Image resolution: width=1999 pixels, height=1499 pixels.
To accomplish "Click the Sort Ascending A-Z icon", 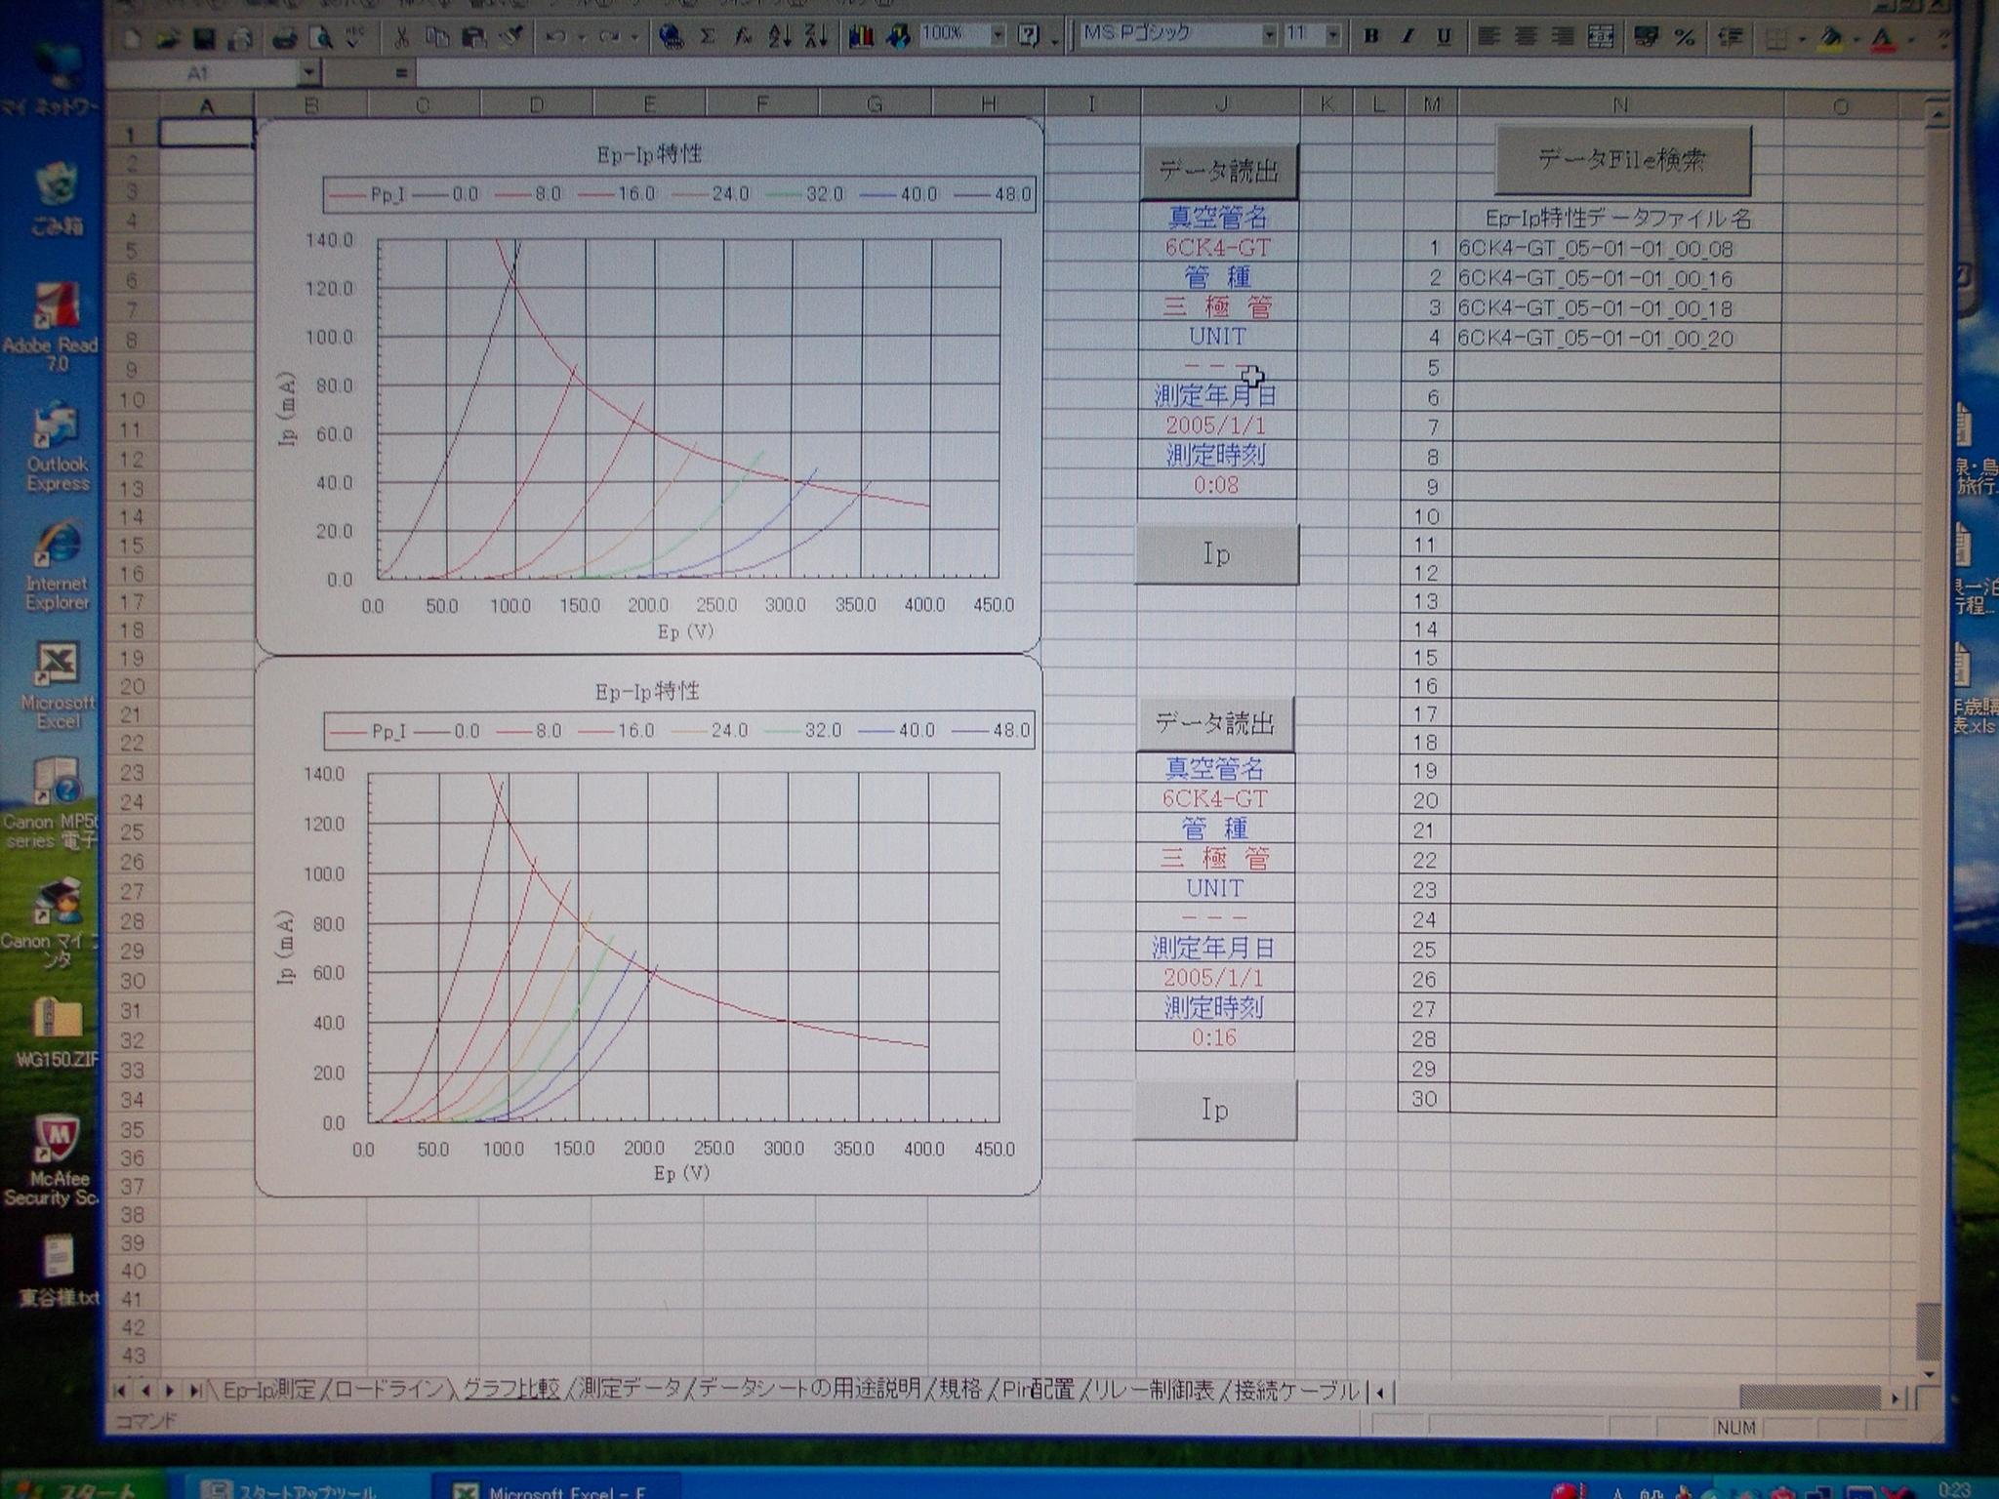I will tap(779, 37).
